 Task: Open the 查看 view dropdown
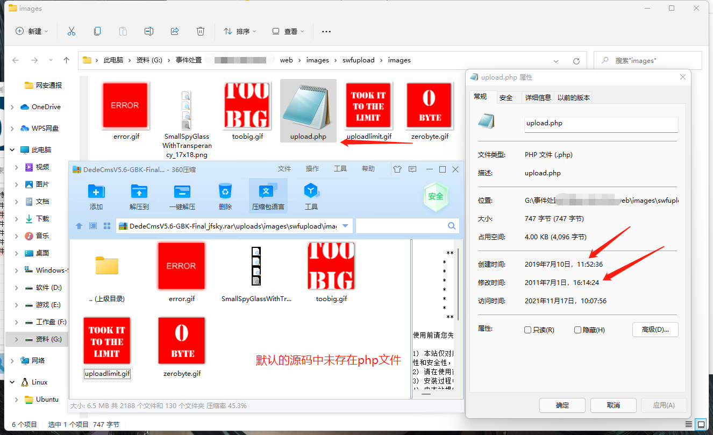(x=288, y=31)
